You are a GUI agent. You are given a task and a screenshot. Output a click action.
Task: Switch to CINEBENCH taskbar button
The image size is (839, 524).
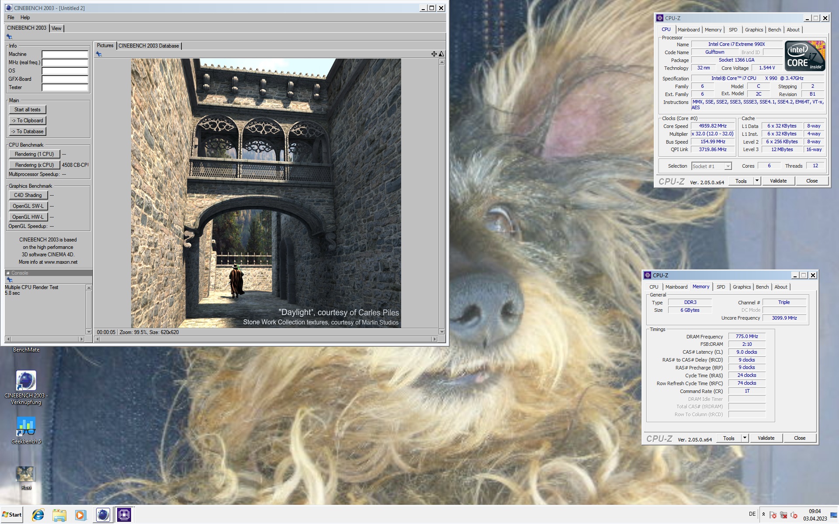pos(103,515)
